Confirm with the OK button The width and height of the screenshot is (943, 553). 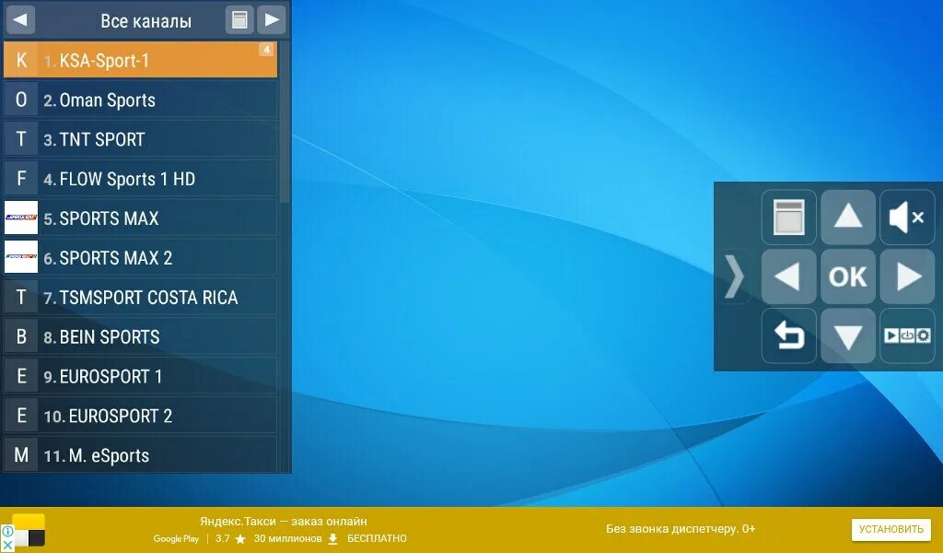pos(848,276)
